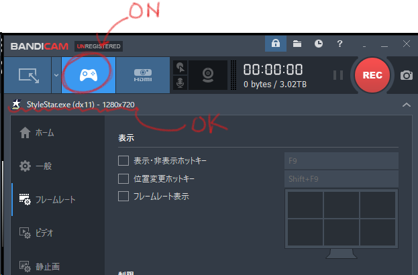This screenshot has height=275, width=418.
Task: Open the recording mode dropdown arrow
Action: click(56, 75)
